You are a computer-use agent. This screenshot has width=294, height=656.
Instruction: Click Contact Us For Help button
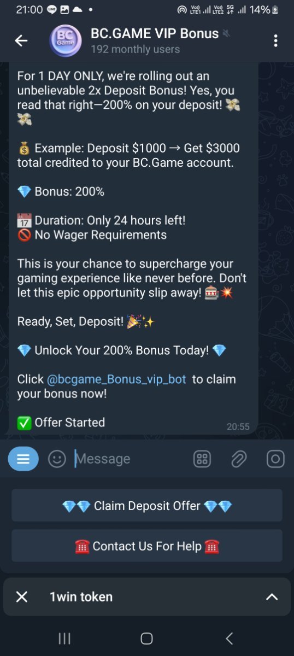pos(147,546)
